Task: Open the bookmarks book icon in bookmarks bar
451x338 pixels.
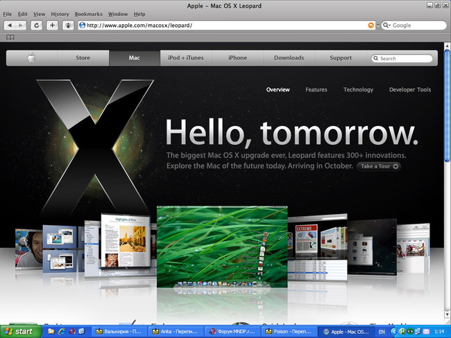Action: 10,37
